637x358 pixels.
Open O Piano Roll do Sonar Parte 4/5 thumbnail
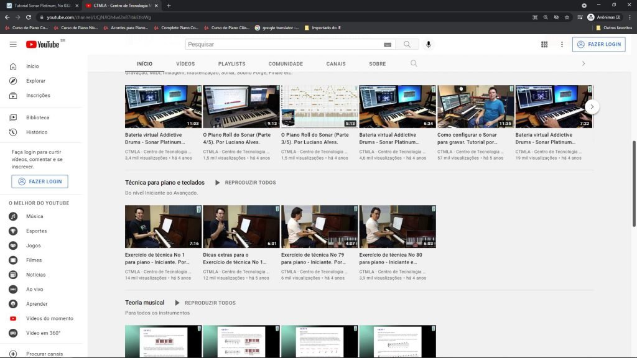(x=241, y=107)
